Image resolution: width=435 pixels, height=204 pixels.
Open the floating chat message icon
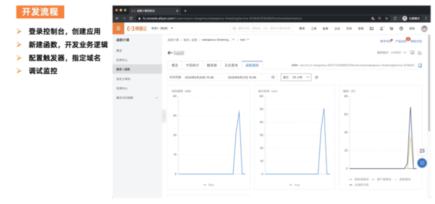tap(422, 151)
